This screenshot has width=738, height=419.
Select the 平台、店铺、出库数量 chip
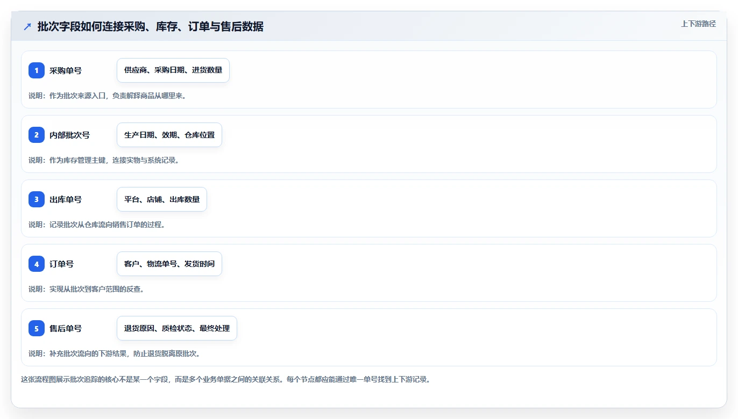point(162,199)
